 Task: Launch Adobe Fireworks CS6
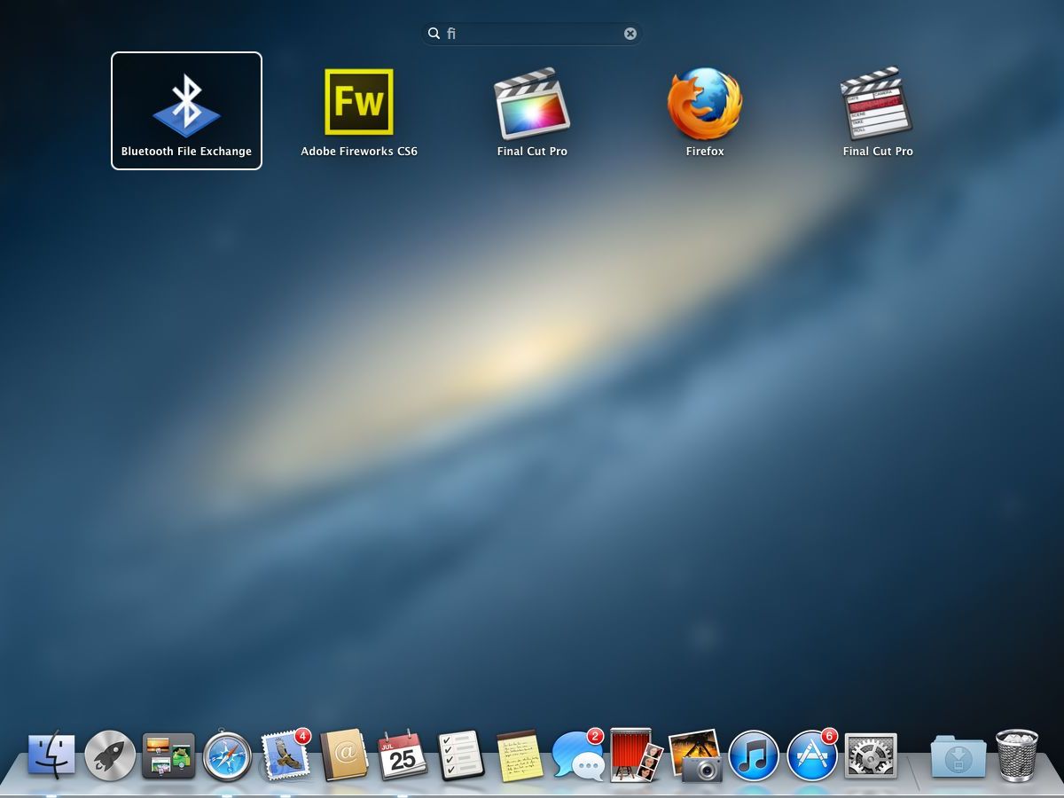click(x=359, y=102)
